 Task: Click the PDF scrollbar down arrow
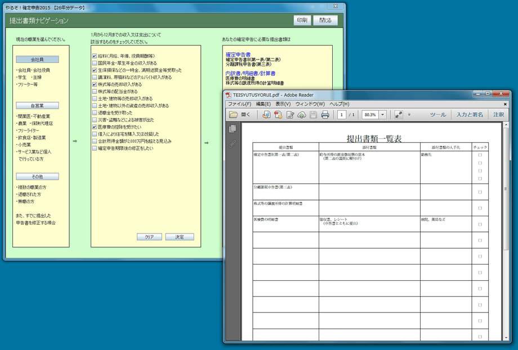pos(506,338)
